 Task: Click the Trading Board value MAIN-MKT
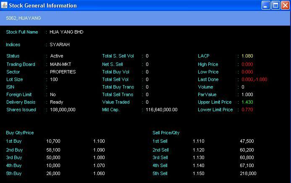[60, 64]
